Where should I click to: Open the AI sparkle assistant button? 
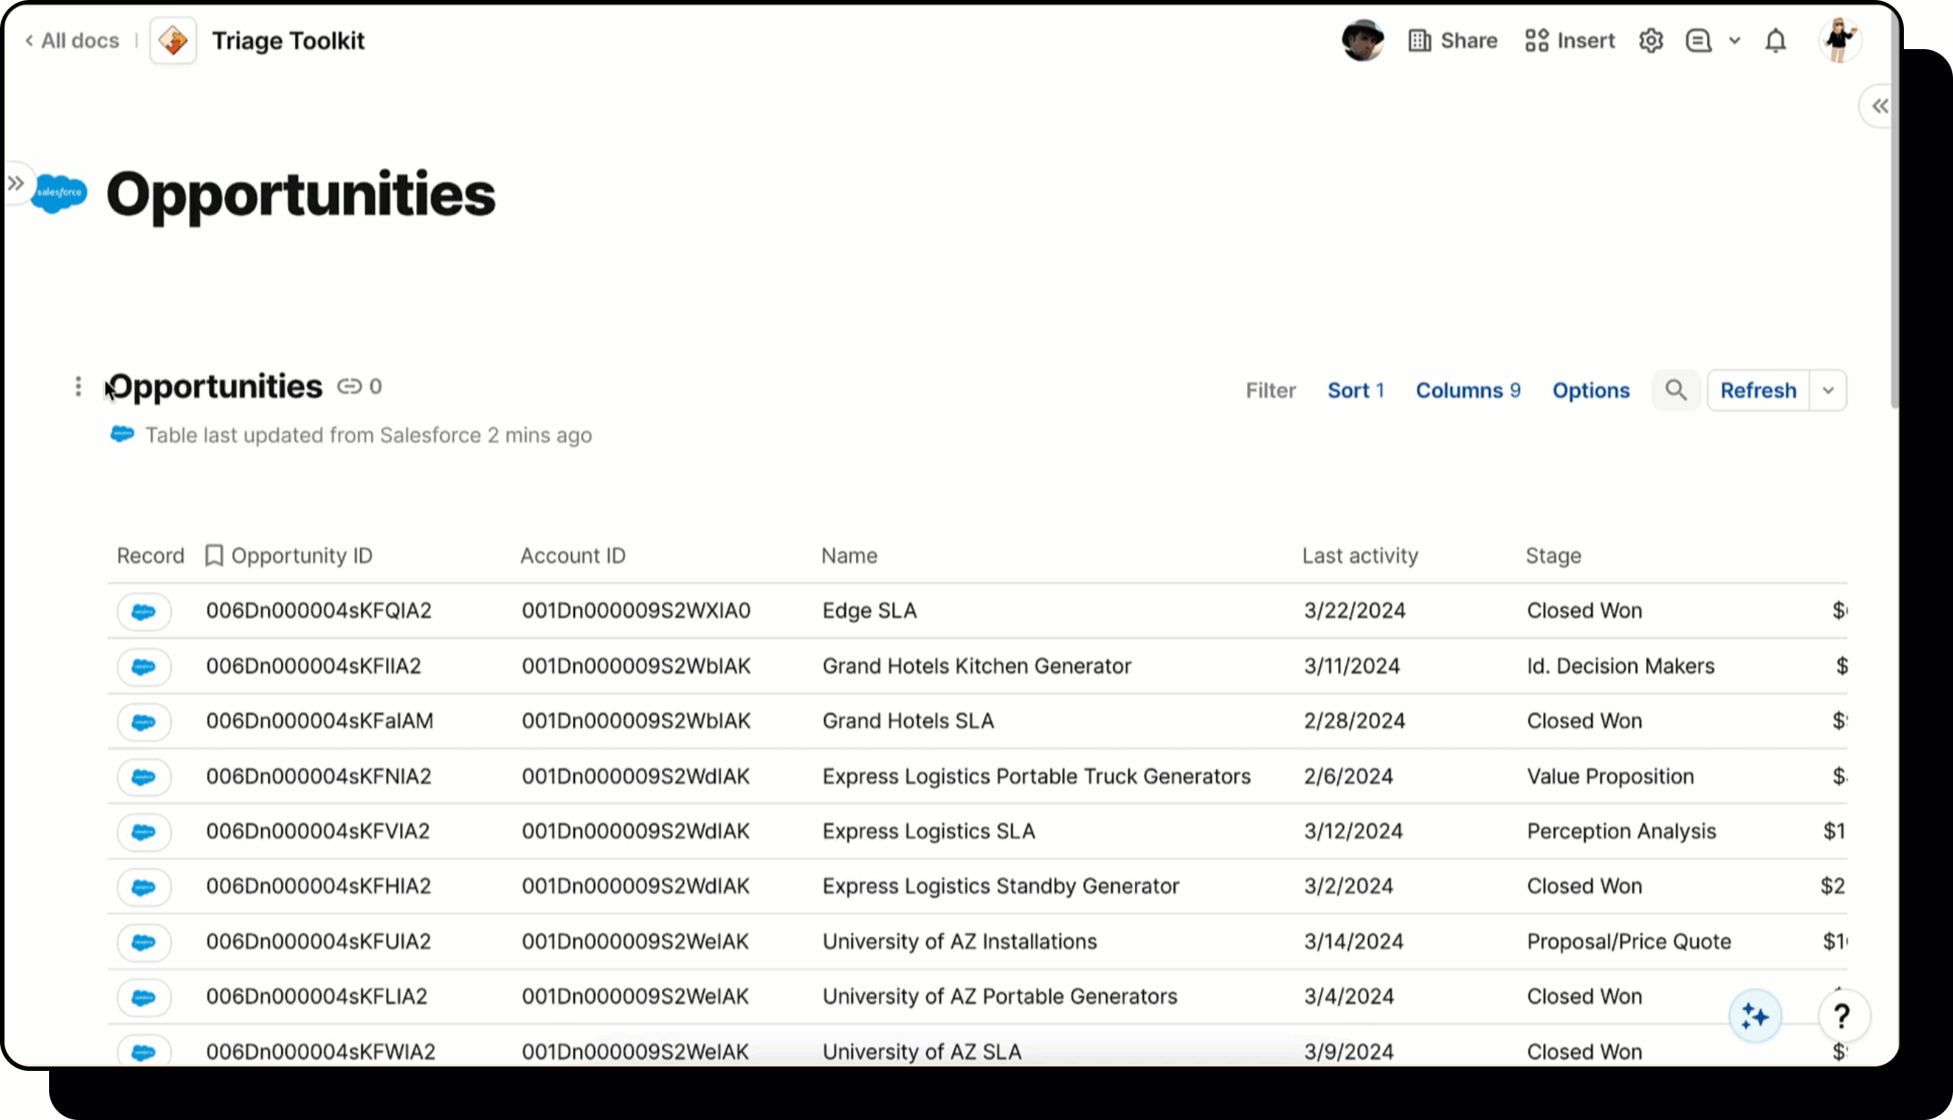coord(1754,1017)
